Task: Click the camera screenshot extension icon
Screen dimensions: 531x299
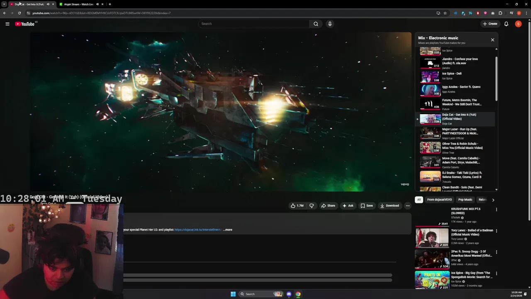Action: pyautogui.click(x=493, y=13)
